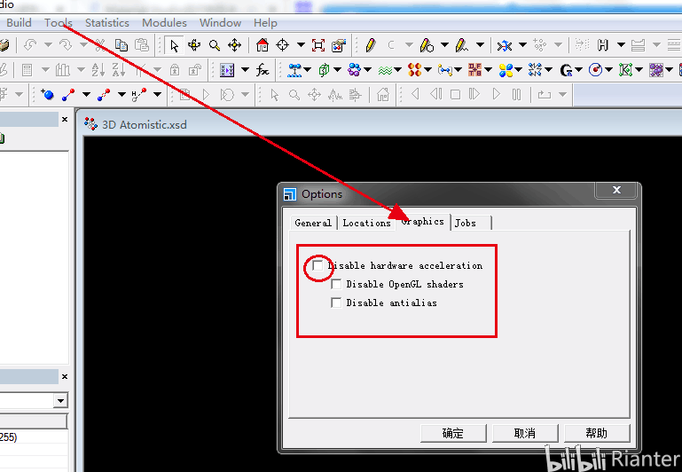Expand the script playback icon dropdown arrow

pyautogui.click(x=246, y=69)
